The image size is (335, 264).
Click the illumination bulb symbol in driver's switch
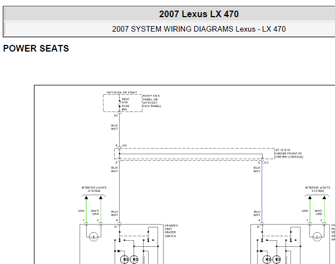pos(93,237)
